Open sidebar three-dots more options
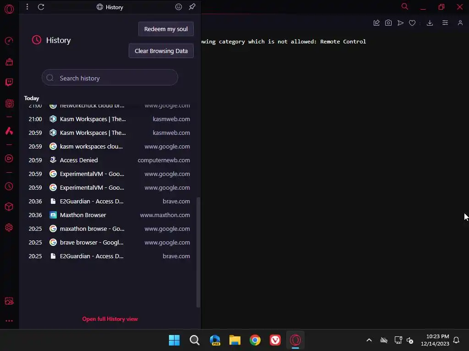The height and width of the screenshot is (351, 469). tap(9, 321)
